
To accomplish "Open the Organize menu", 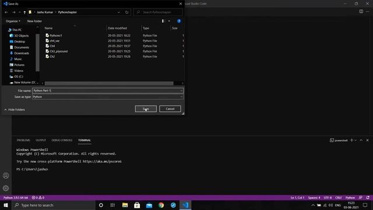I will pos(13,21).
